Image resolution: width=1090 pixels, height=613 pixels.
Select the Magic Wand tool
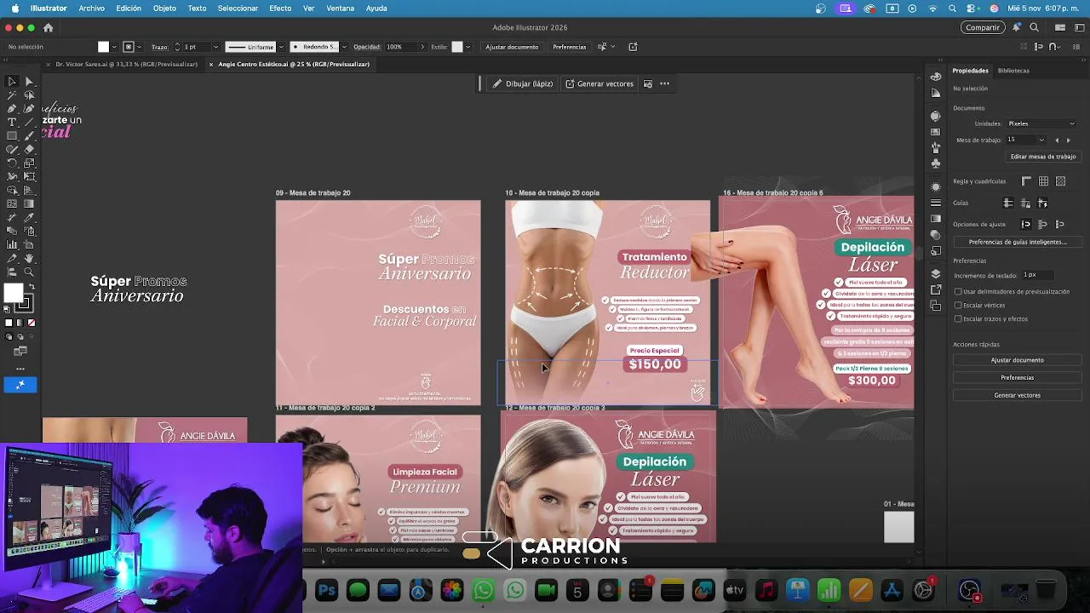12,95
